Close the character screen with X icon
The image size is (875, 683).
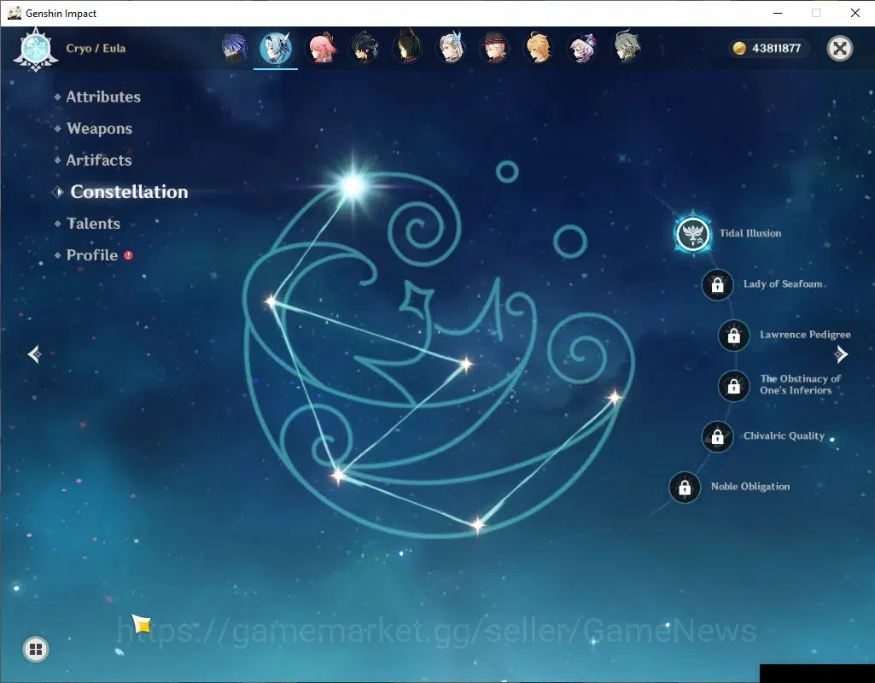tap(839, 49)
